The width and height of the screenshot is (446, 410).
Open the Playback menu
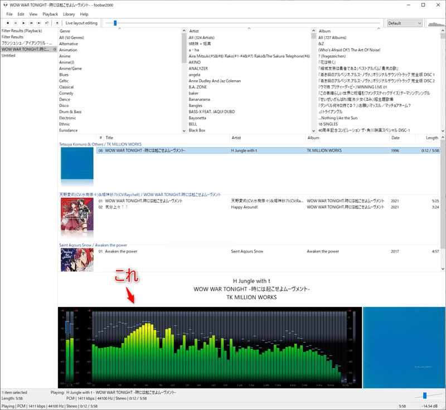pyautogui.click(x=50, y=13)
